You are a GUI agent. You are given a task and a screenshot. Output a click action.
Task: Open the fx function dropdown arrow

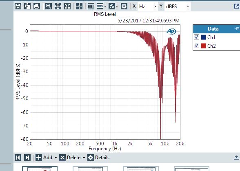point(117,6)
